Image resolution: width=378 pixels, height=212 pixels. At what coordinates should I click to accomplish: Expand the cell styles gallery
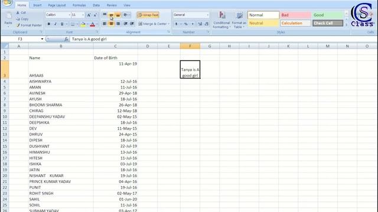coord(347,24)
